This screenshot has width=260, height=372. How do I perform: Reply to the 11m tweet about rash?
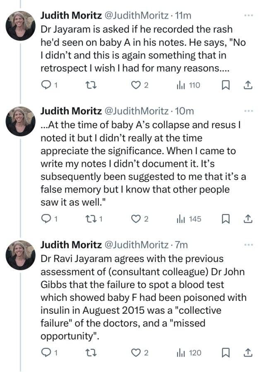click(49, 85)
